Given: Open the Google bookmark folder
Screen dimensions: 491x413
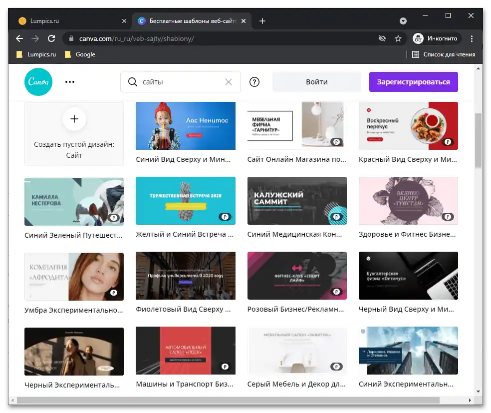Looking at the screenshot, I should coord(80,54).
